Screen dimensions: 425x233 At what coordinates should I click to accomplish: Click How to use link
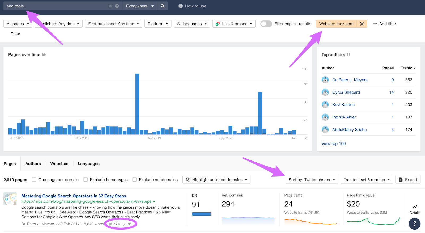click(192, 6)
